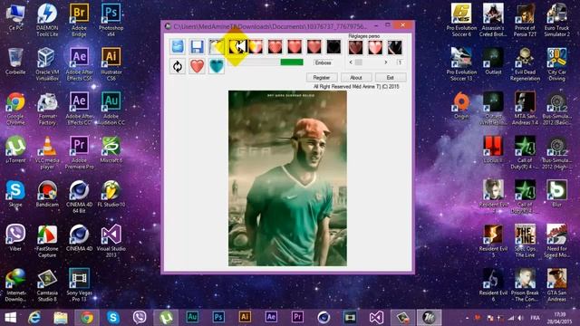Select the Adobe Premiere Pro desktop icon
Viewport: 580px width, 326px height.
point(79,153)
